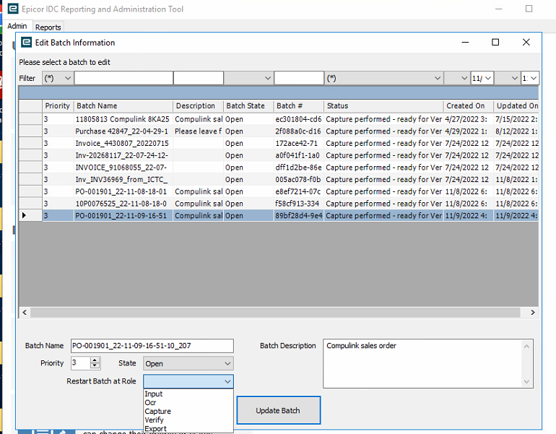Click the Epicor logo icon in main title bar

pyautogui.click(x=13, y=9)
